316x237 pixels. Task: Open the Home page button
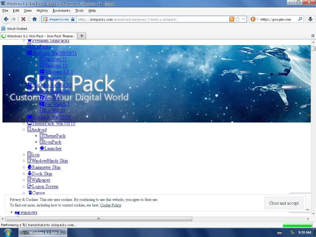click(x=35, y=19)
